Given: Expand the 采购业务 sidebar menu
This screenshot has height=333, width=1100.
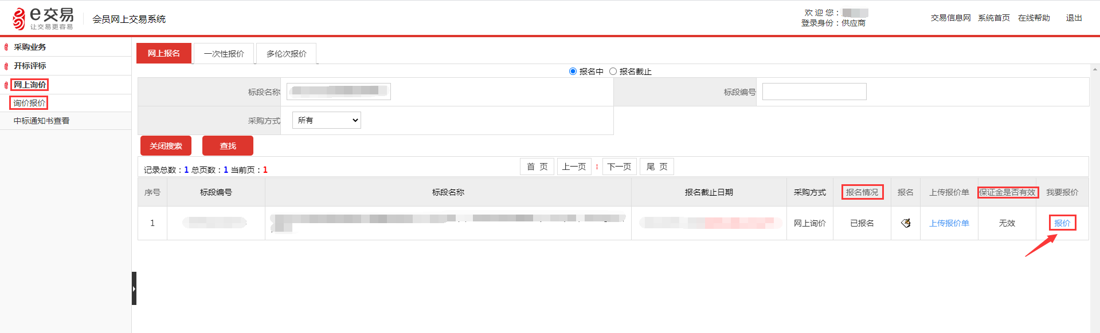Looking at the screenshot, I should click(30, 47).
